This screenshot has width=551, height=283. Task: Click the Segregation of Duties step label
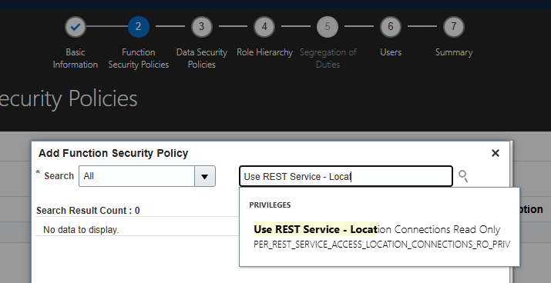(x=328, y=58)
